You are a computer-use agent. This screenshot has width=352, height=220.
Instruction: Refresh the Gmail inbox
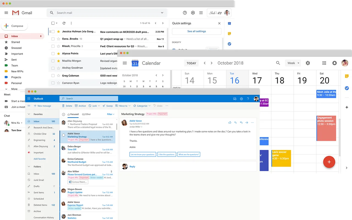[x=64, y=23]
